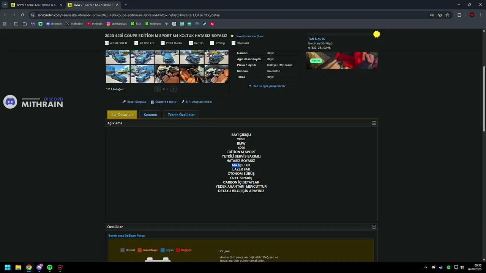Click the Değişen red legend swatch

coord(178,250)
